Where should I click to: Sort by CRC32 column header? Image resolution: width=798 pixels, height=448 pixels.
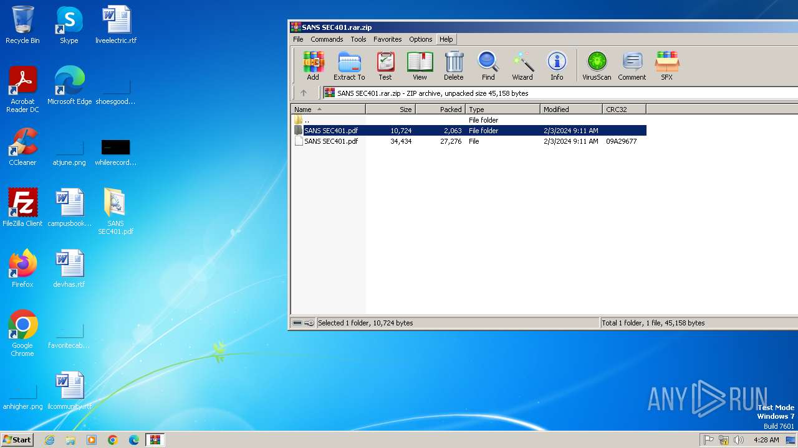coord(625,109)
